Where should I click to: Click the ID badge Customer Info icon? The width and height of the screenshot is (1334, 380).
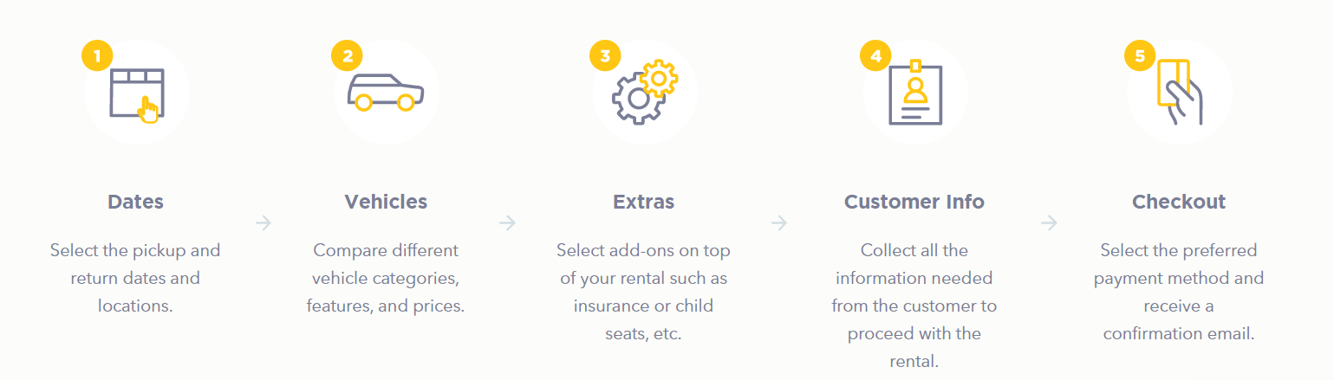click(x=915, y=92)
